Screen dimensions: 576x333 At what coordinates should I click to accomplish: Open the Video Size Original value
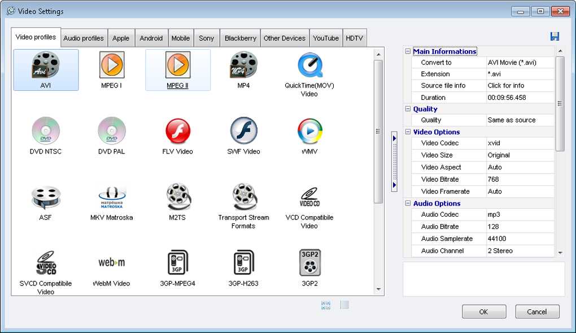pos(520,155)
